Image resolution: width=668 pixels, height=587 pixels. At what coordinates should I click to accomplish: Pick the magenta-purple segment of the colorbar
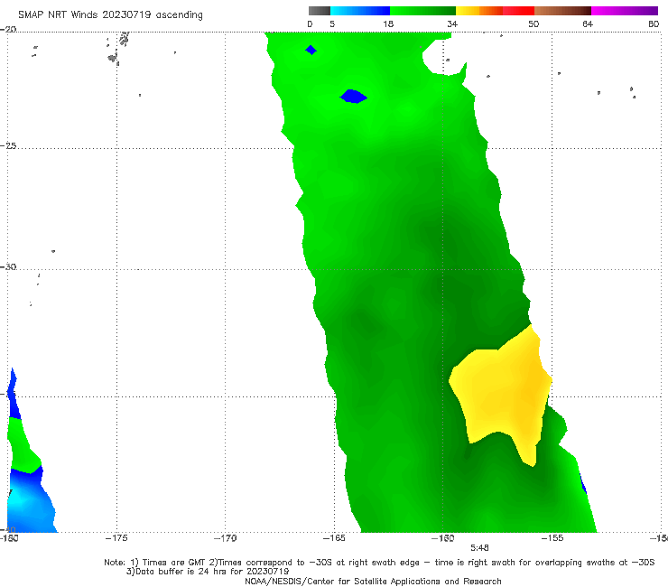click(x=625, y=11)
